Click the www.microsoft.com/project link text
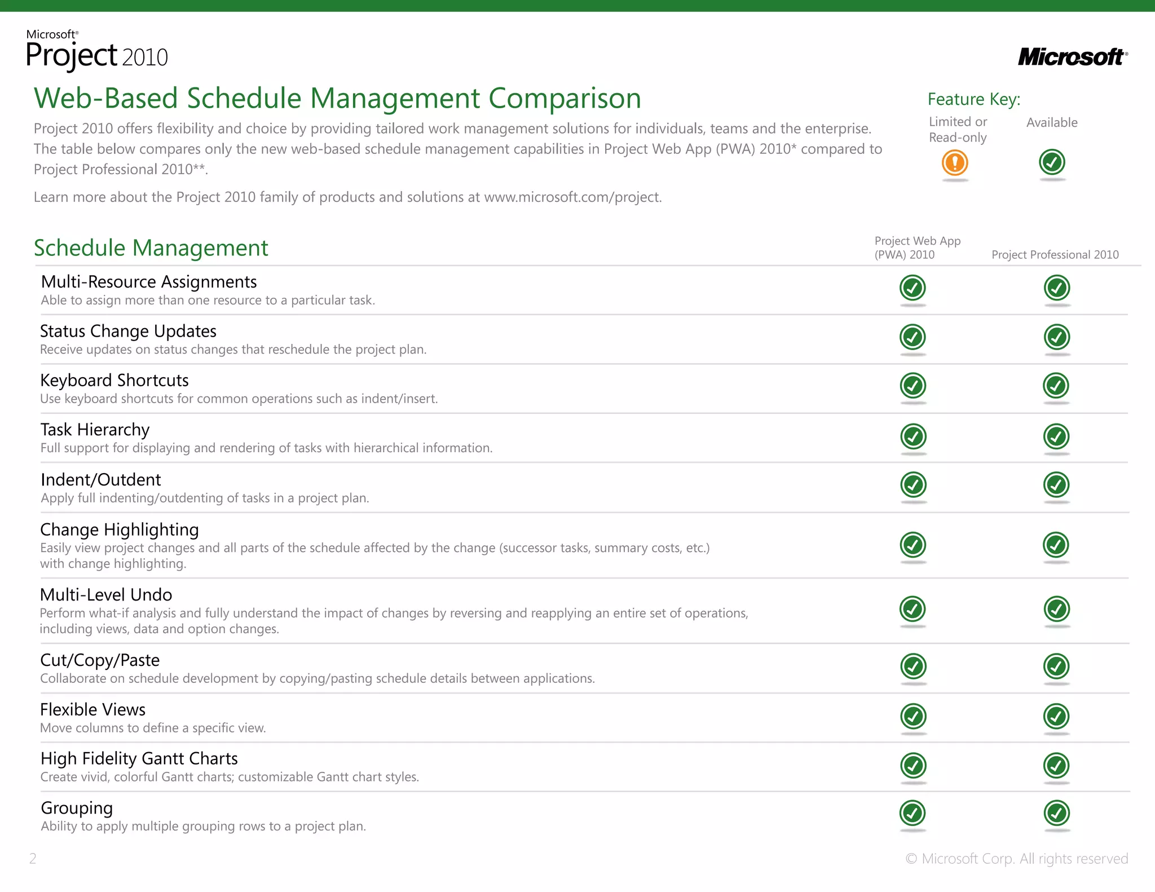Image resolution: width=1155 pixels, height=892 pixels. tap(572, 197)
